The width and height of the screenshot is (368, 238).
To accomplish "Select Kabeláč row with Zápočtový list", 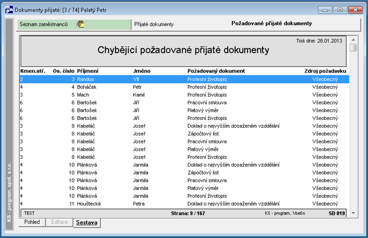I will 184,134.
